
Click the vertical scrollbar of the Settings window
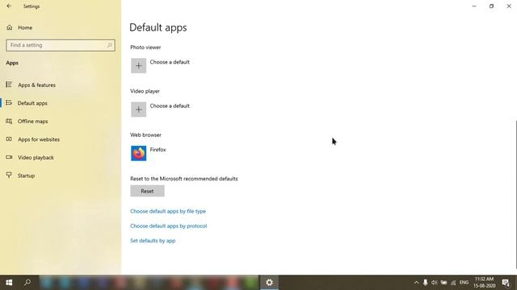click(x=515, y=194)
